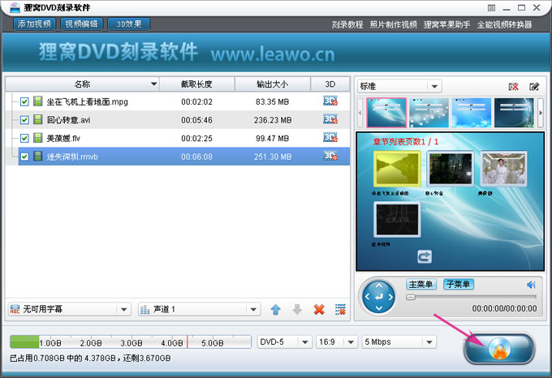Open the 声道 1 audio track dropdown
The image size is (552, 378).
[x=199, y=309]
